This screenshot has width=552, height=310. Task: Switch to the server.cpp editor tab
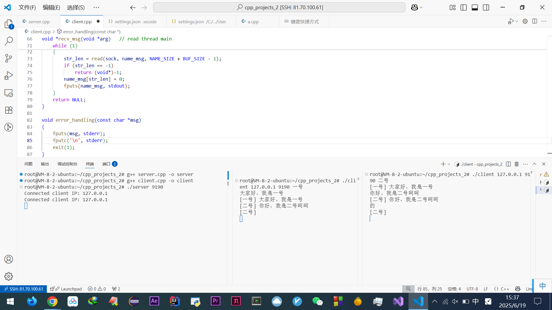39,22
